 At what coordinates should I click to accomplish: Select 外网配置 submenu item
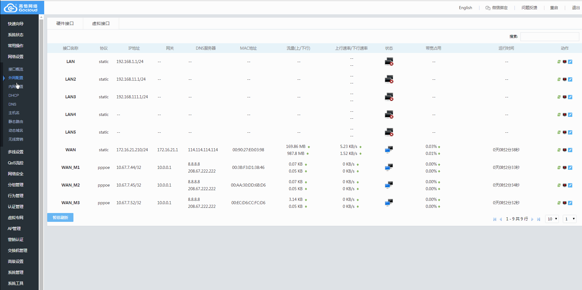[16, 78]
